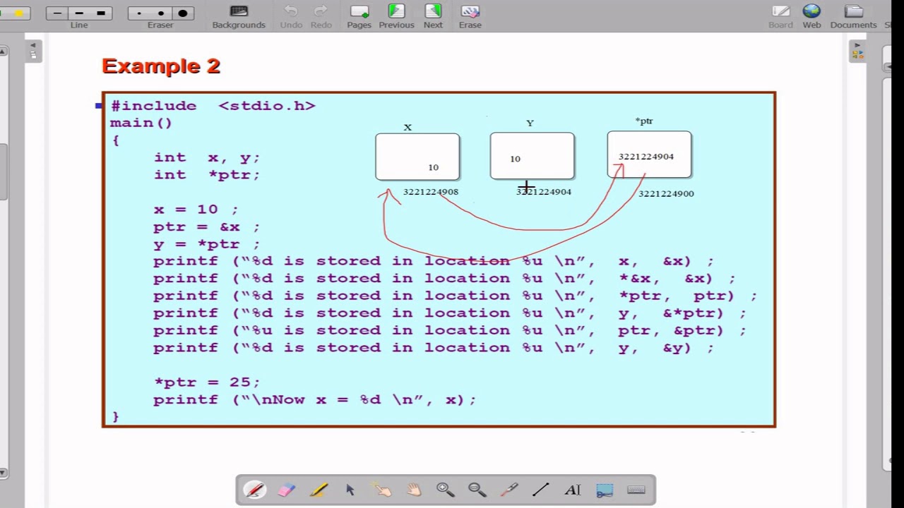Screen dimensions: 904x508
Task: Click the 'y = *ptr ;' statement
Action: (207, 244)
